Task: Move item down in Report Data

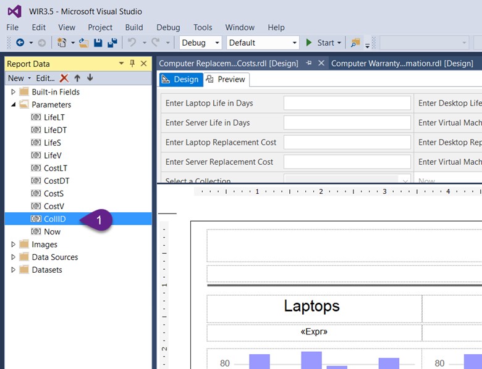Action: tap(90, 78)
